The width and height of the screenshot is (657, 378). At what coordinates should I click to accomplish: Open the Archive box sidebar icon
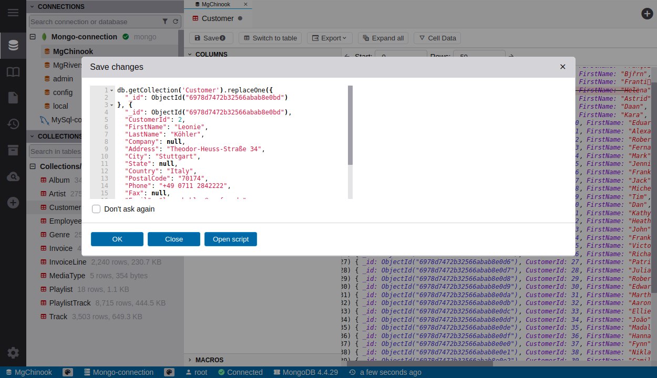tap(13, 150)
